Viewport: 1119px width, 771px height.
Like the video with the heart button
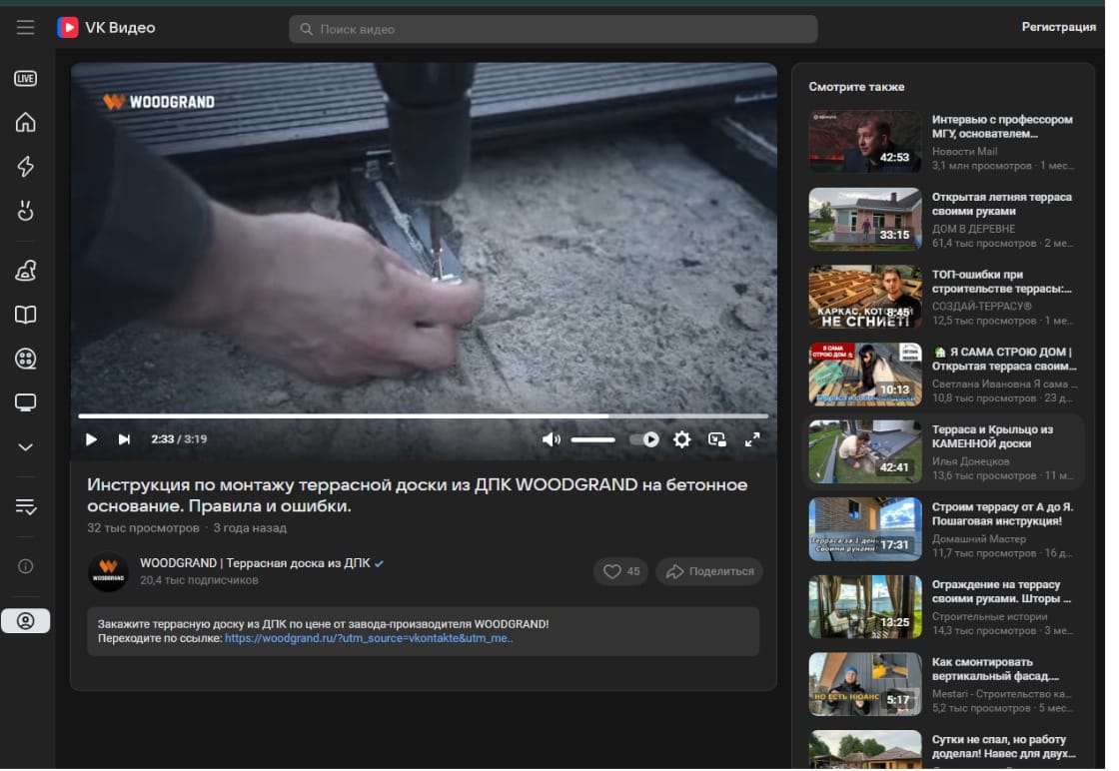pyautogui.click(x=620, y=571)
